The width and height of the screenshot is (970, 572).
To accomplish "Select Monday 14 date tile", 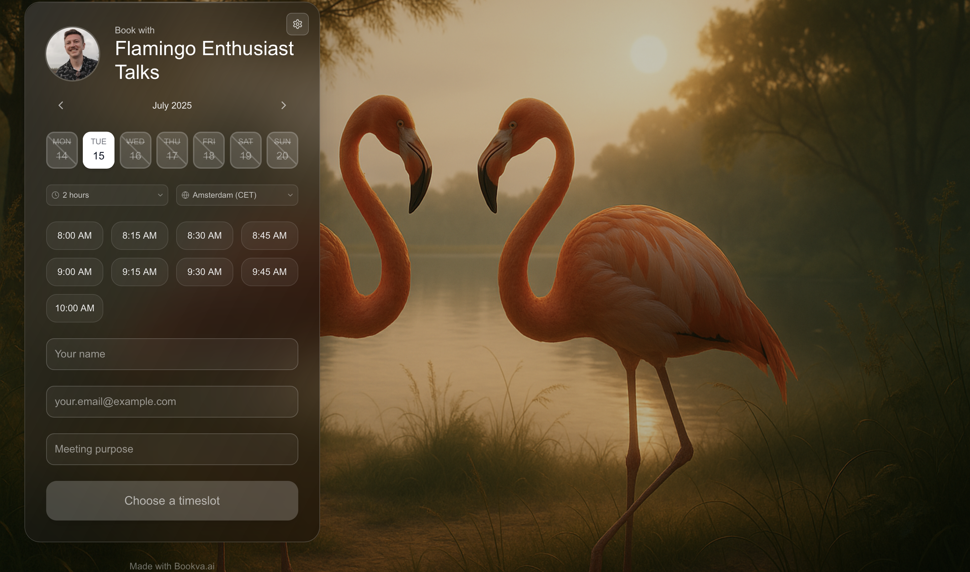I will [x=62, y=150].
